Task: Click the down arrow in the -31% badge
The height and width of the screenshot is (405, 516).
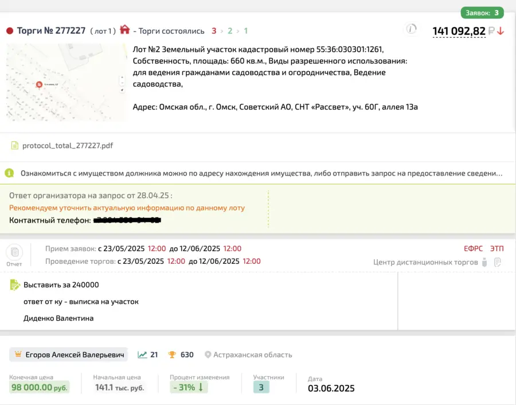Action: 201,387
